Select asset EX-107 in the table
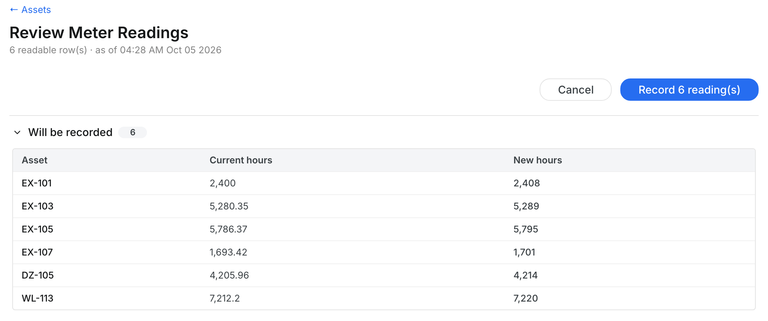Viewport: 768px width, 321px height. tap(37, 252)
